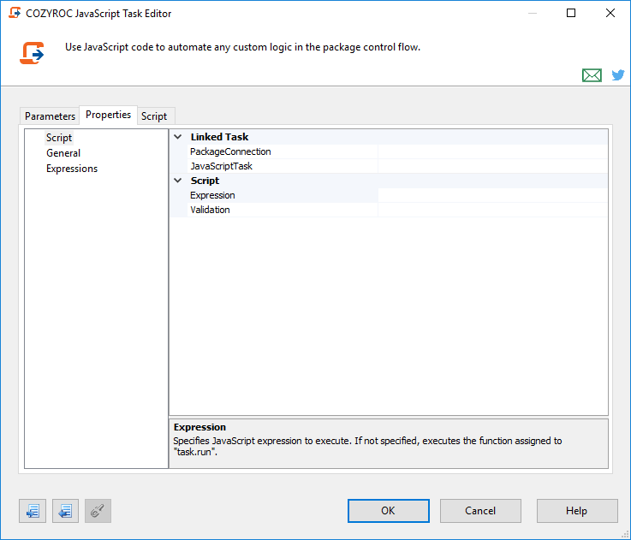This screenshot has width=631, height=540.
Task: Select Script in the left list
Action: [x=59, y=138]
